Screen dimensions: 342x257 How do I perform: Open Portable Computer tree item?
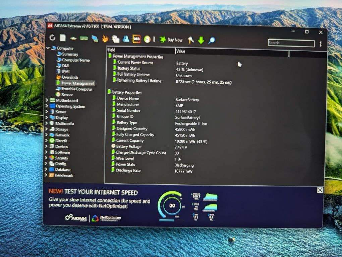tap(74, 89)
